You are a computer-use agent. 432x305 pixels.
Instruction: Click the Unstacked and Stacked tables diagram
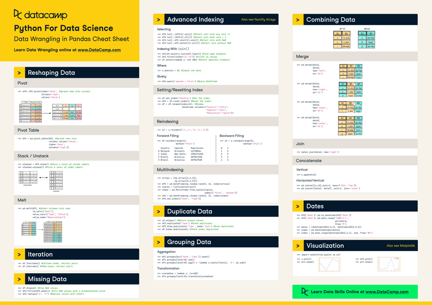[41, 181]
